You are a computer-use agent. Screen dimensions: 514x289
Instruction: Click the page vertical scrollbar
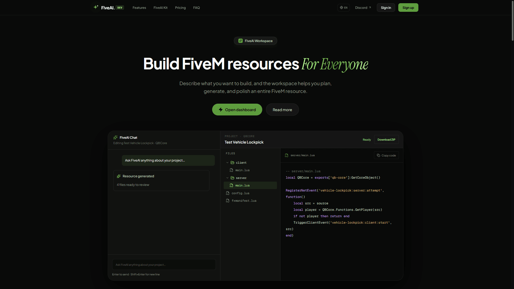(x=512, y=21)
